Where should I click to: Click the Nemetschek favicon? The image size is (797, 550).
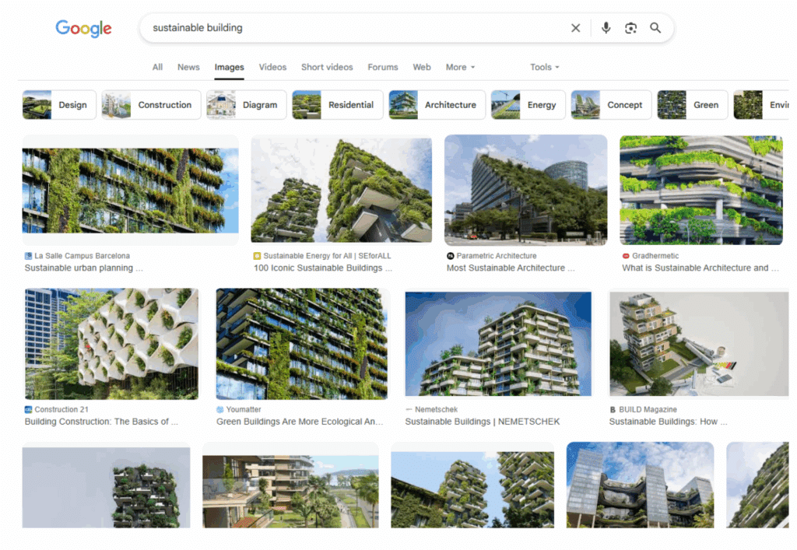pyautogui.click(x=409, y=409)
